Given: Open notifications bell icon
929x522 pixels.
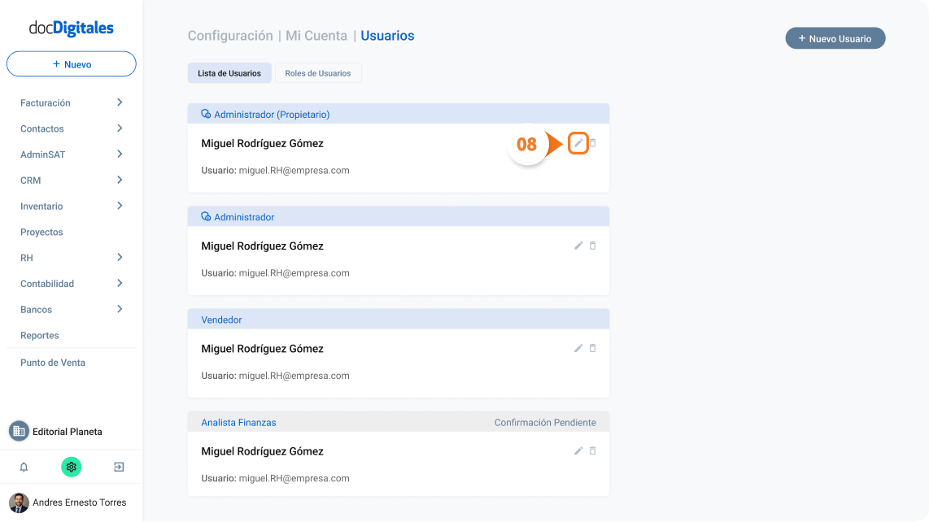Looking at the screenshot, I should (x=24, y=467).
